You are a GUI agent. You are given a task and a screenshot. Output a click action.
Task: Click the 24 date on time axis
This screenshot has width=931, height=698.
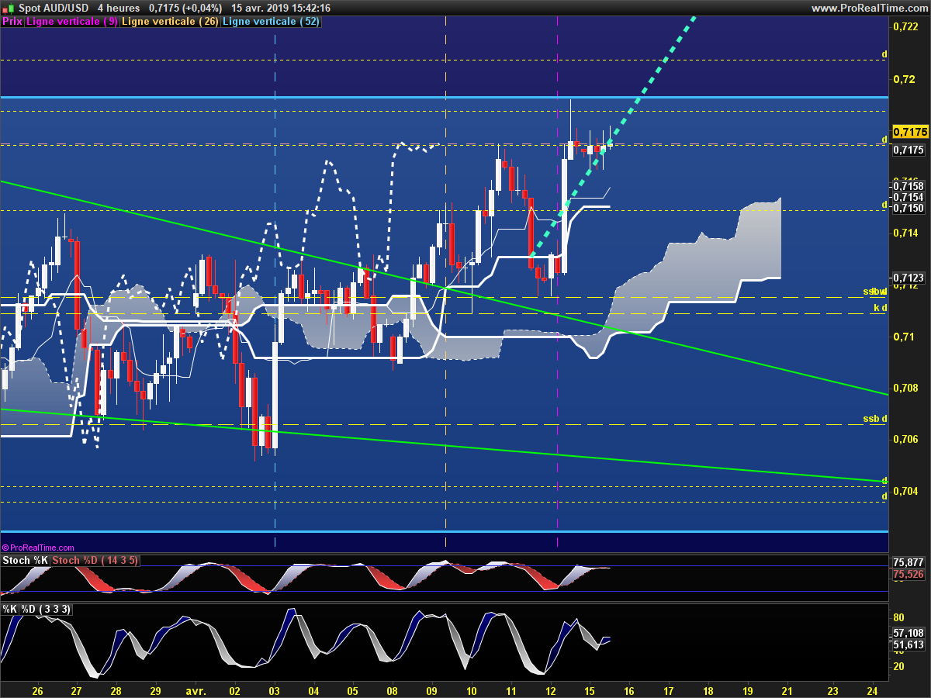coord(873,689)
